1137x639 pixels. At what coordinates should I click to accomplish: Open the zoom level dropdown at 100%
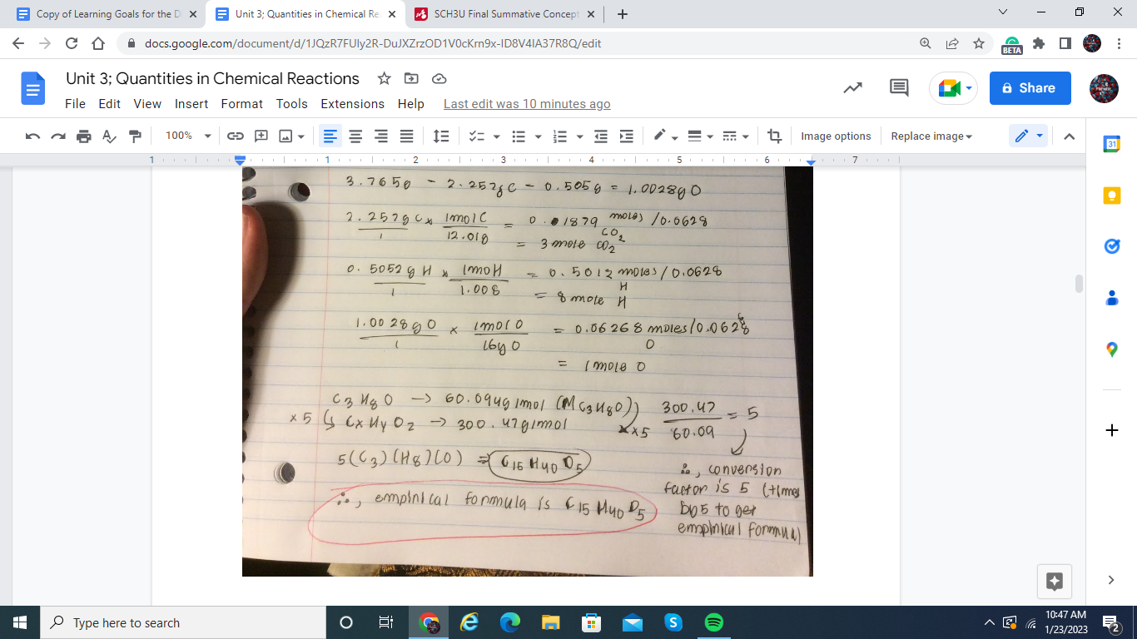coord(188,136)
